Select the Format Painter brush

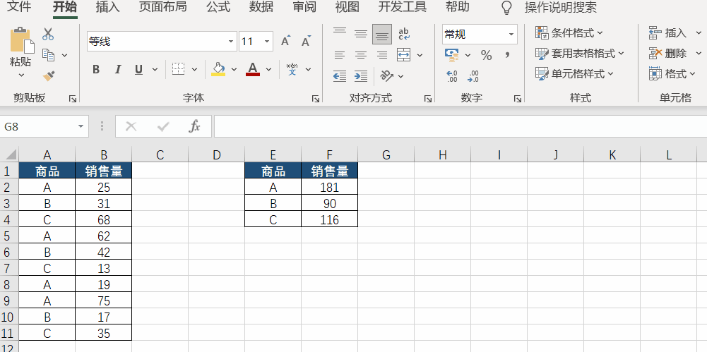49,75
